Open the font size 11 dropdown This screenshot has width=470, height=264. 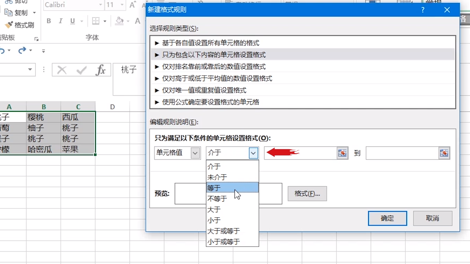point(122,5)
